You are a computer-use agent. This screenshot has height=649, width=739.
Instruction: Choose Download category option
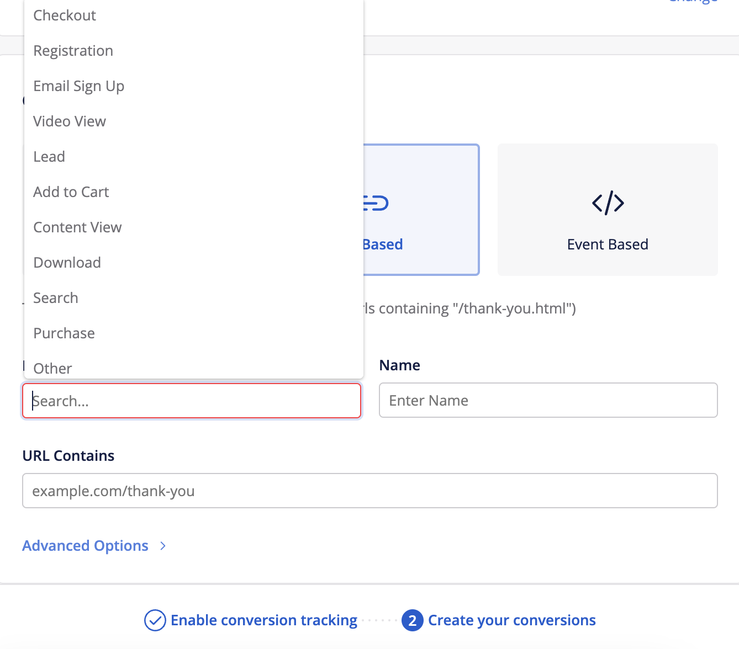(67, 263)
